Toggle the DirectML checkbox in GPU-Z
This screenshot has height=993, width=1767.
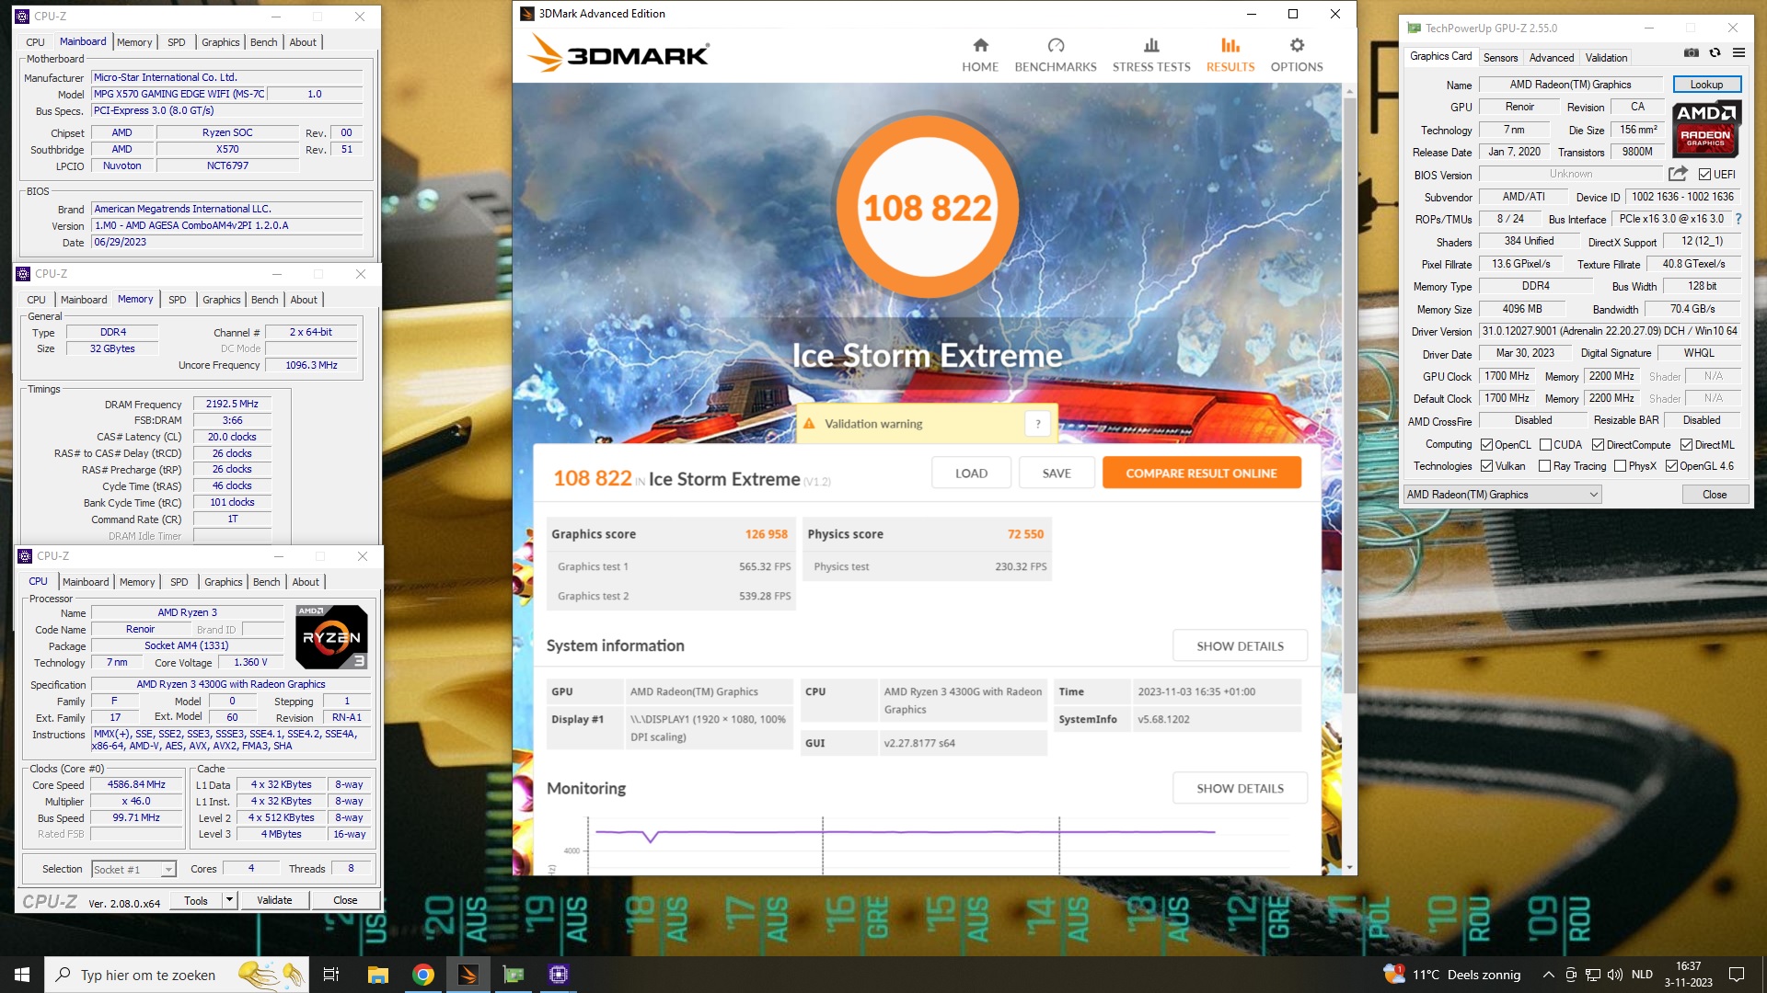click(x=1687, y=445)
